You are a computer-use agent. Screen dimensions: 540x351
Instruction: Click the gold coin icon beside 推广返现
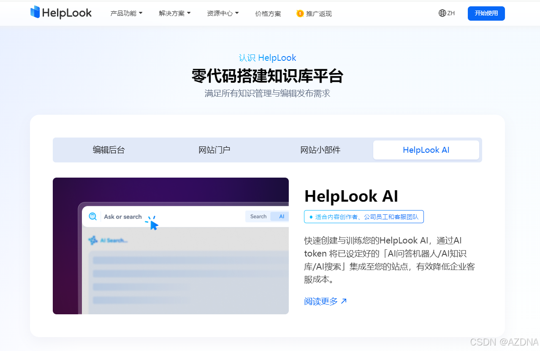click(x=300, y=13)
